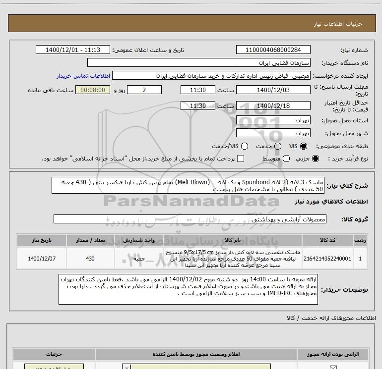Click need date cell 1400/12/07
This screenshot has width=382, height=369.
pos(42,259)
